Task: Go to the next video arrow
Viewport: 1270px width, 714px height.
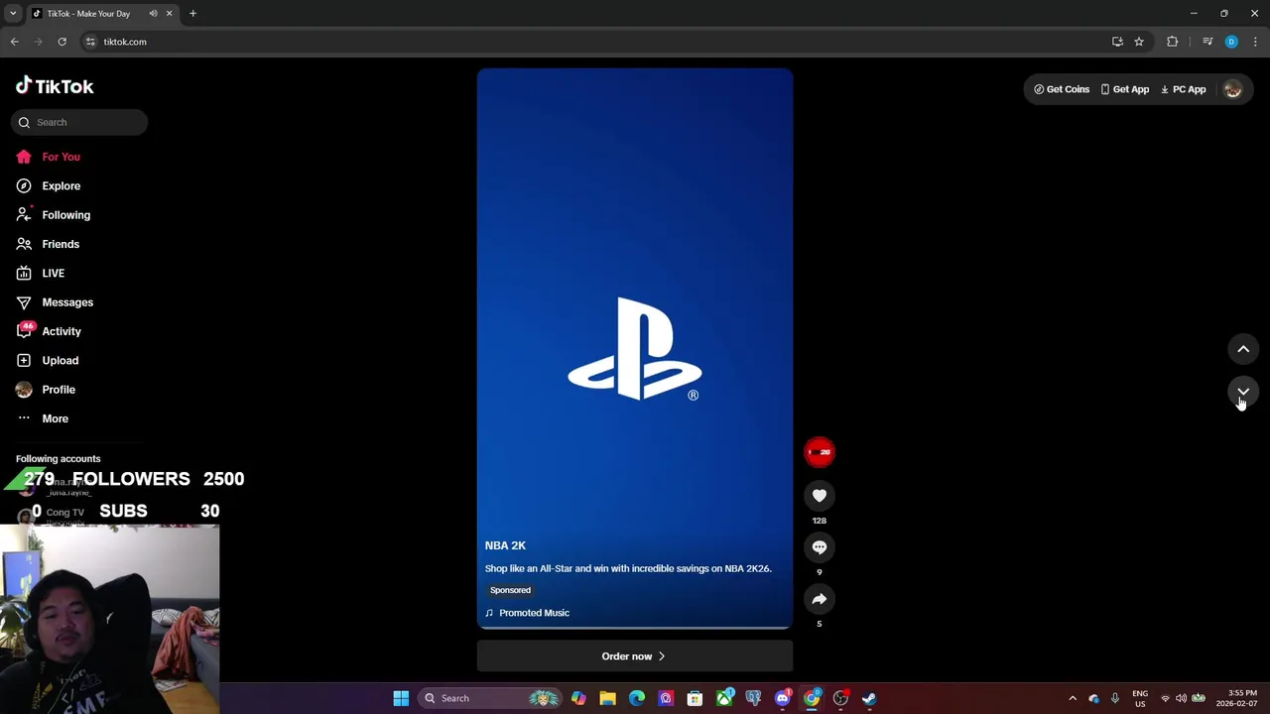Action: pos(1243,392)
